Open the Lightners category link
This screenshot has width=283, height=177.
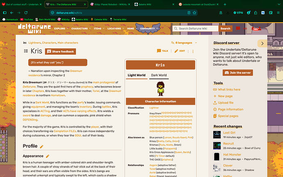tap(34, 43)
